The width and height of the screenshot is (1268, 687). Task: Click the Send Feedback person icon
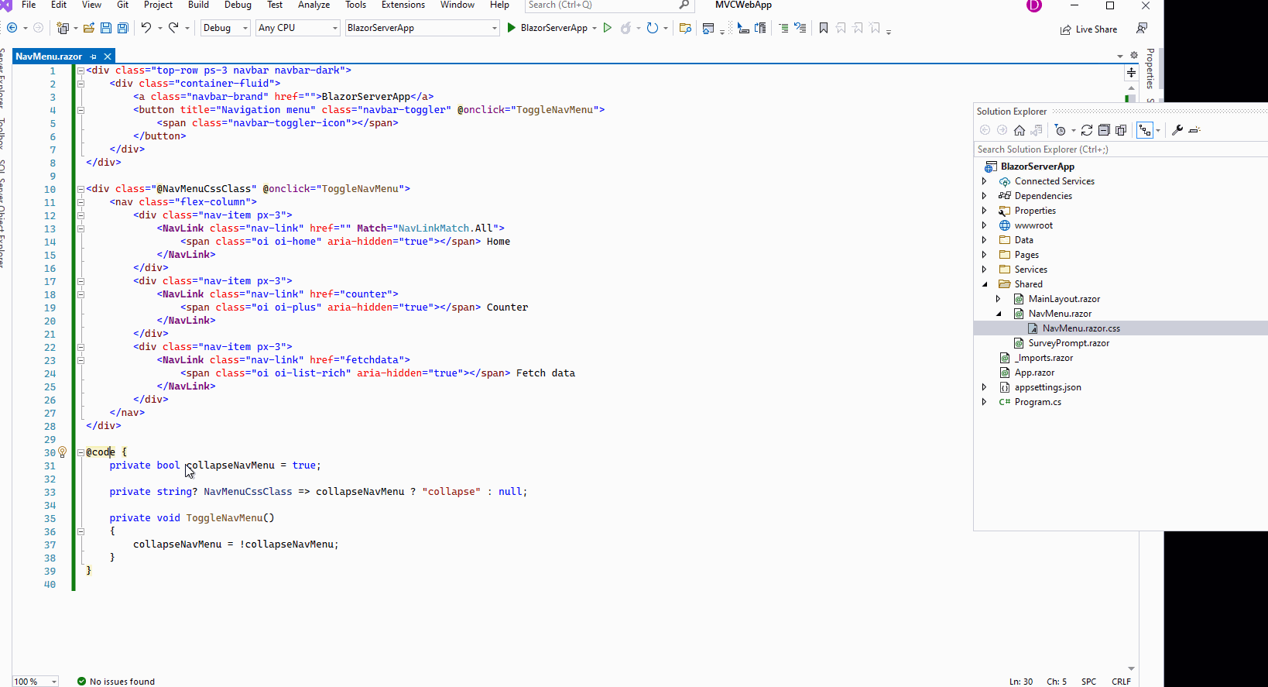point(1142,28)
